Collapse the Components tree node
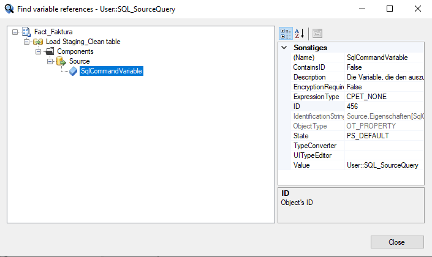Screen dimensions: 432x257 39,51
